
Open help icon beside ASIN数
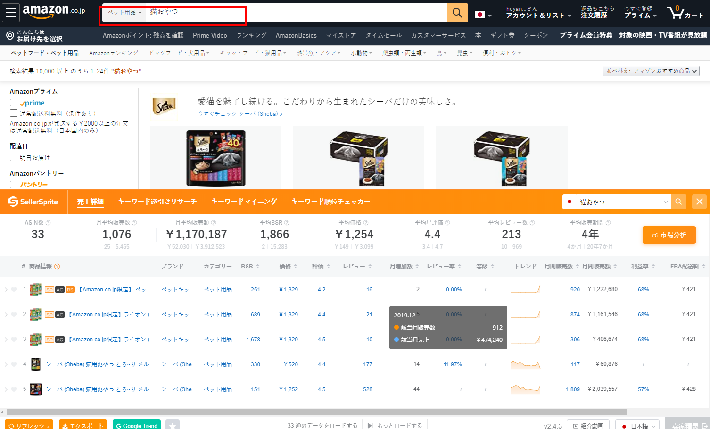pos(48,223)
